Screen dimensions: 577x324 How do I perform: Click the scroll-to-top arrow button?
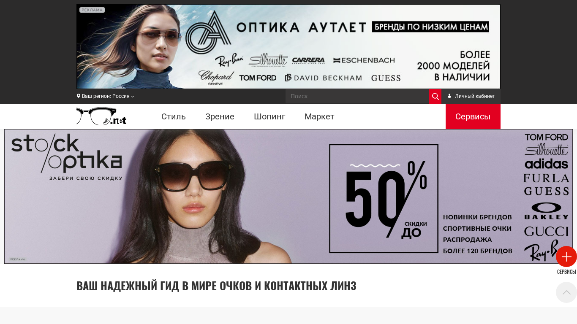point(566,292)
